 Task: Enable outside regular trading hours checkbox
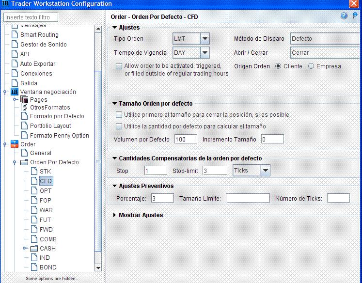[x=119, y=66]
